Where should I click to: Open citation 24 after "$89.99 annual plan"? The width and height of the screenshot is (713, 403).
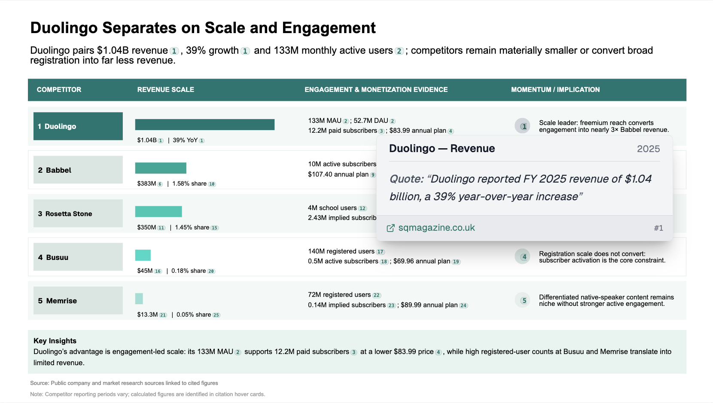(x=463, y=305)
